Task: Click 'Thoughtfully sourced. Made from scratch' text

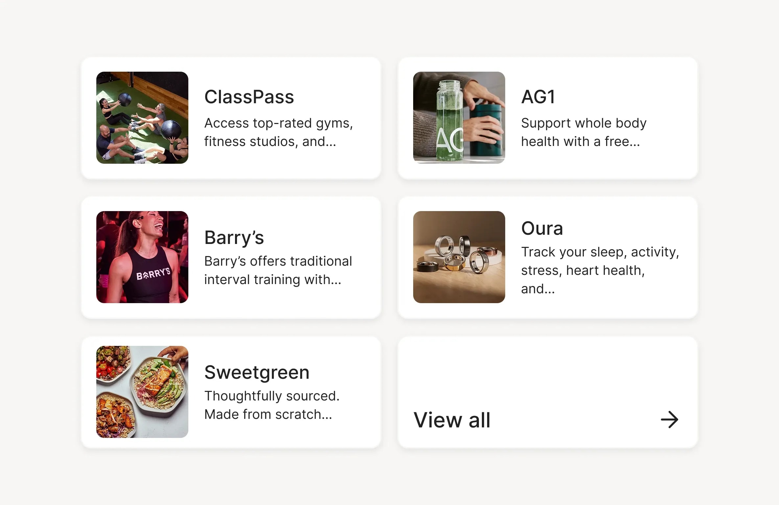Action: 271,405
